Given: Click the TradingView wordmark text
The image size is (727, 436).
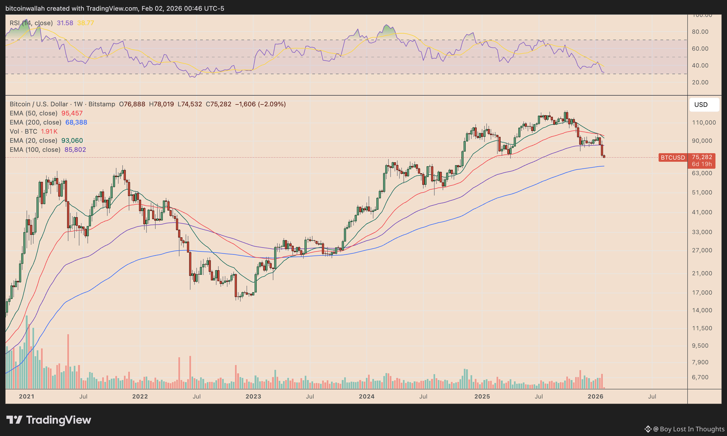Looking at the screenshot, I should (58, 420).
